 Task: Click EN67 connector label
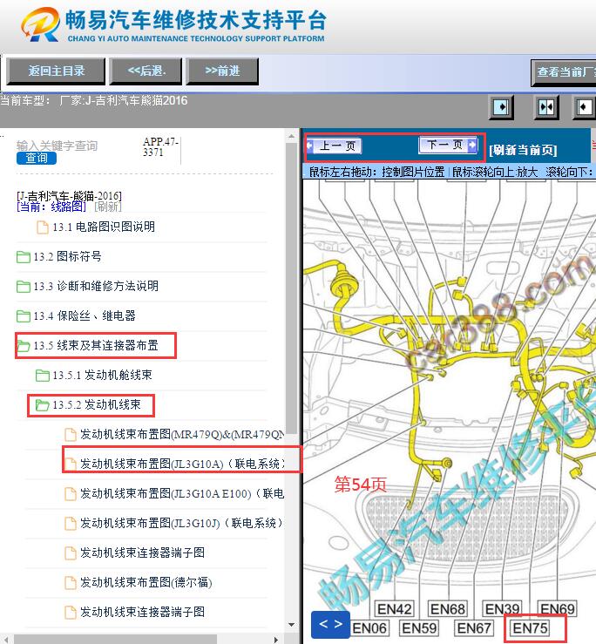coord(474,628)
